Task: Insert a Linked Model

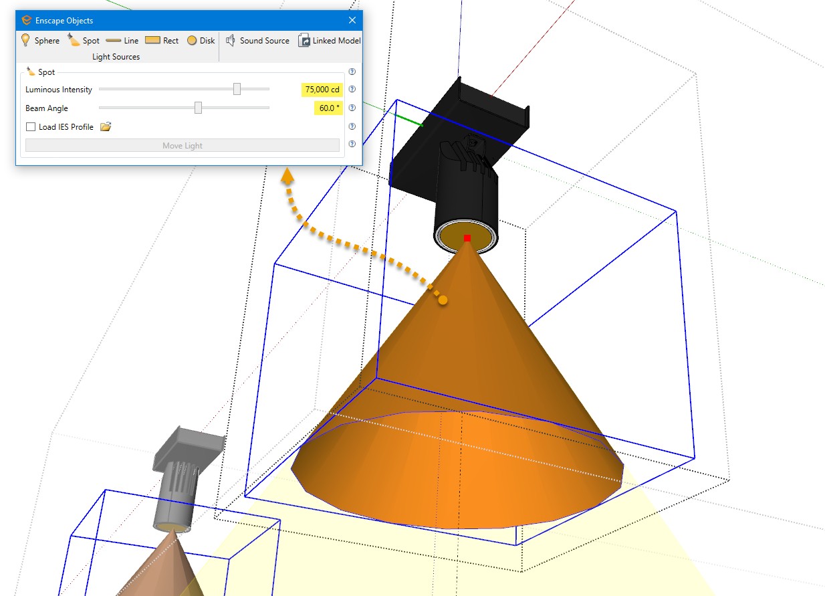Action: coord(330,41)
